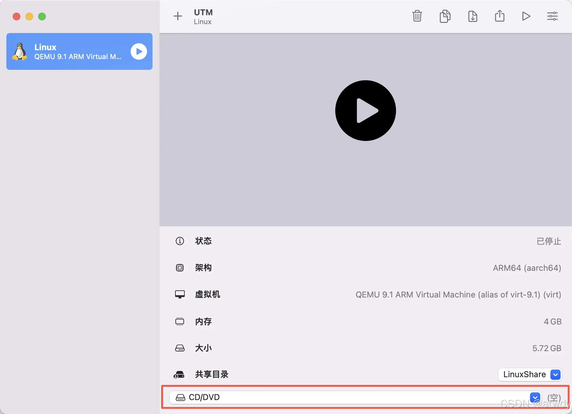Click the 虚拟机 label
This screenshot has height=414, width=572.
(208, 295)
